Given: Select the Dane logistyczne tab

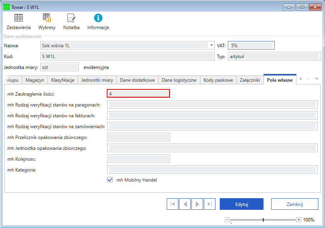Looking at the screenshot, I should 179,80.
